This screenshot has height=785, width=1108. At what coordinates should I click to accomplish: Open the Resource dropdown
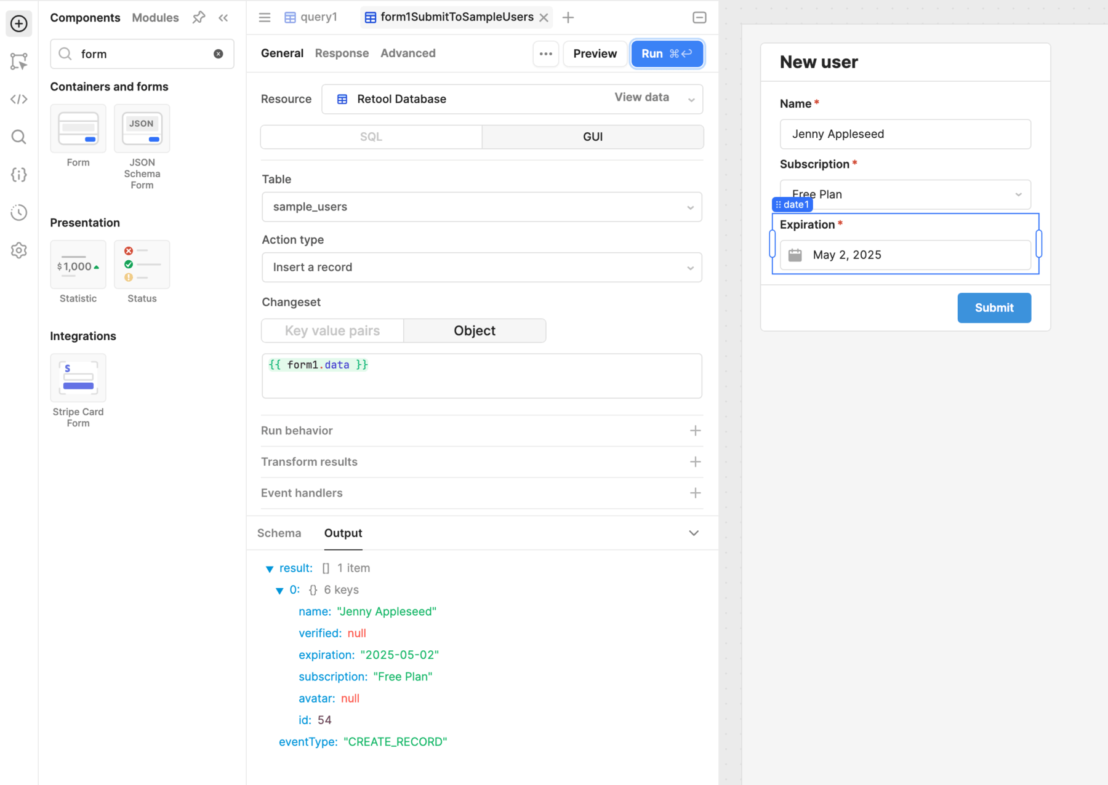coord(512,99)
